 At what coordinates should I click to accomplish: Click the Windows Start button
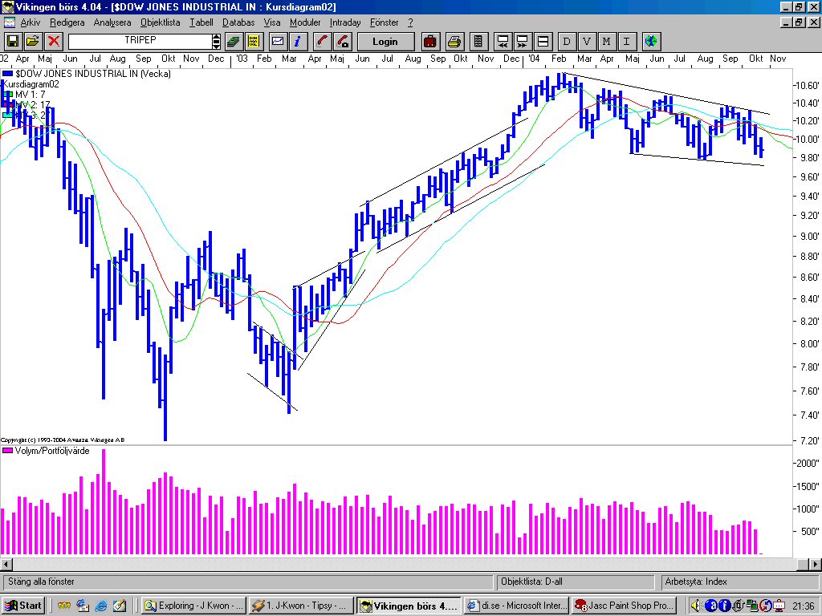(23, 606)
